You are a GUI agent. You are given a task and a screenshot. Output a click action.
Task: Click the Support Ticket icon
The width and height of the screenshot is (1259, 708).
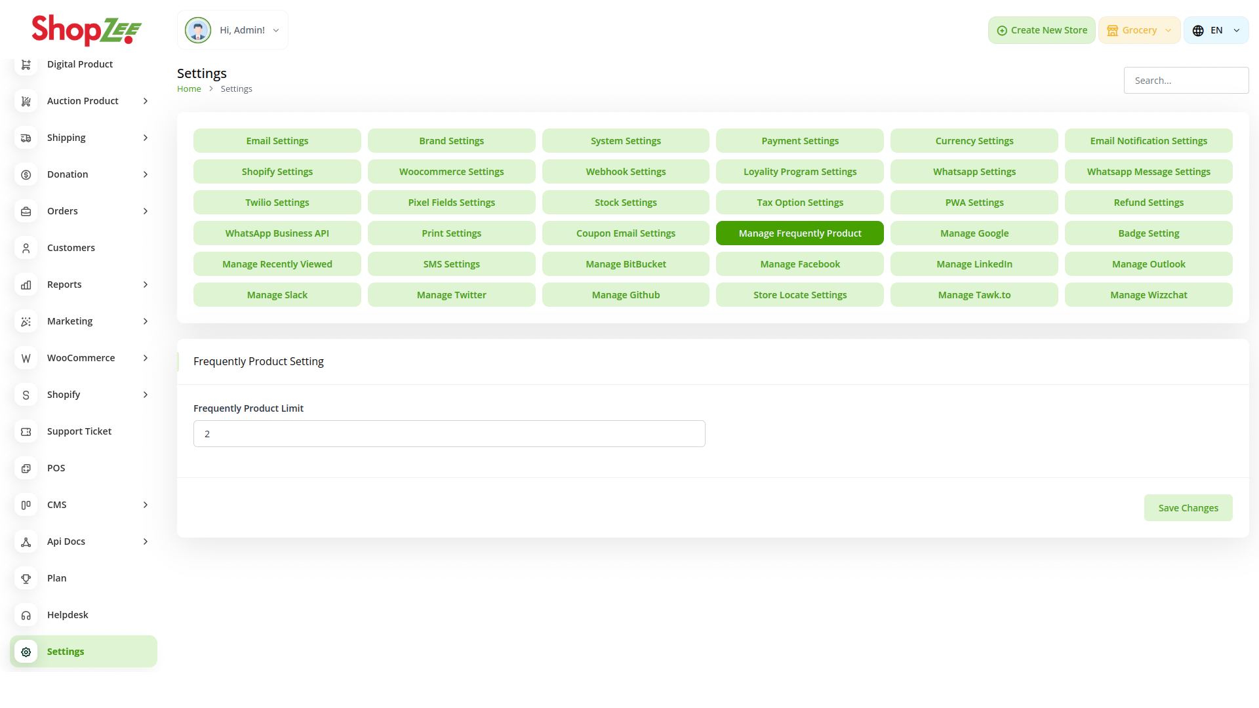pyautogui.click(x=26, y=431)
